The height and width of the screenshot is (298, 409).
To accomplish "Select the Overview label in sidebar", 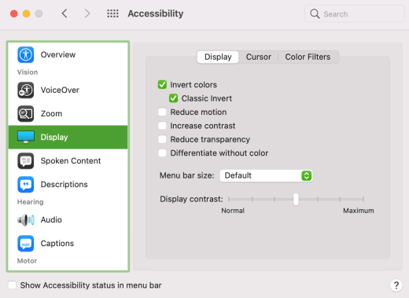I will point(58,55).
